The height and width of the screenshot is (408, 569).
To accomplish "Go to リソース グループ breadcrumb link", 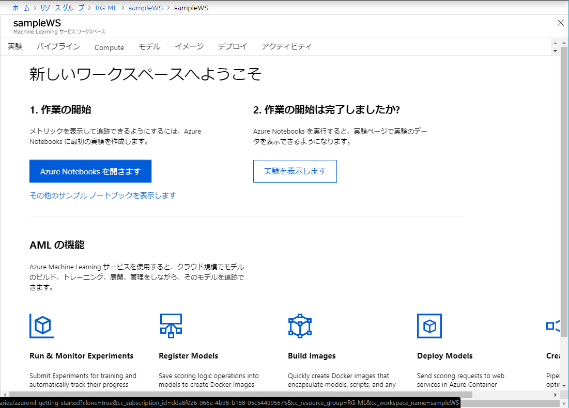I will 62,8.
